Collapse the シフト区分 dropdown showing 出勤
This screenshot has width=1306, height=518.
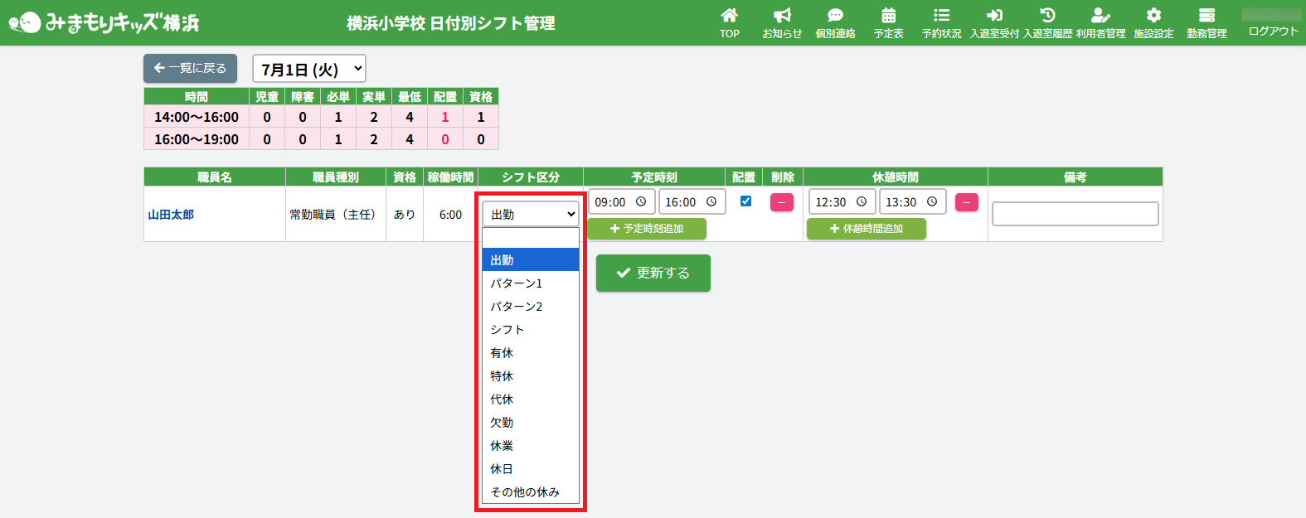[531, 214]
